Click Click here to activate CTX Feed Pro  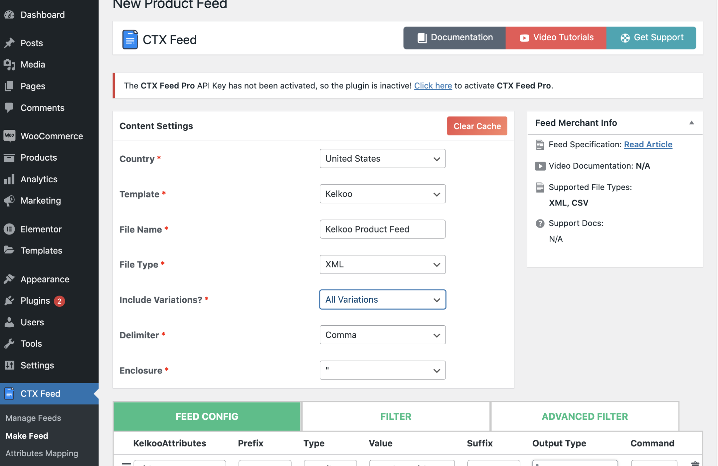click(x=433, y=85)
